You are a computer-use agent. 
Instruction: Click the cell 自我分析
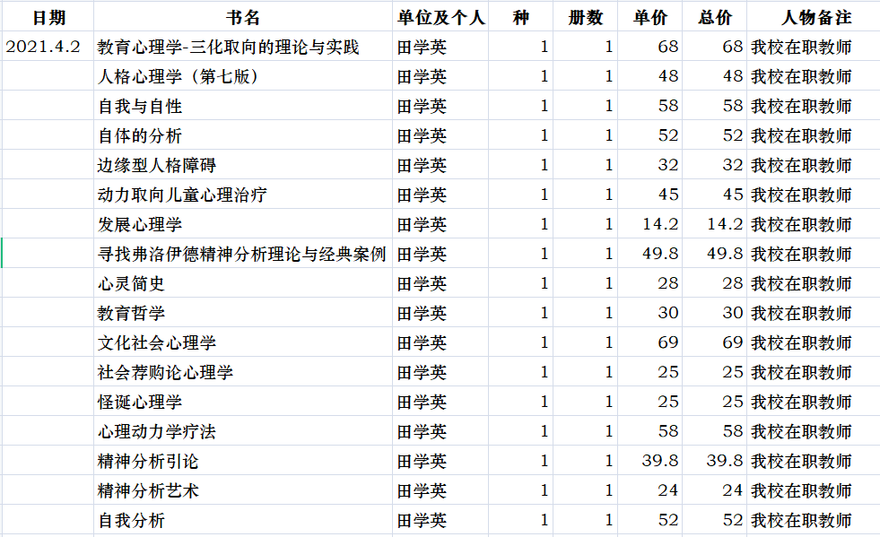(243, 520)
